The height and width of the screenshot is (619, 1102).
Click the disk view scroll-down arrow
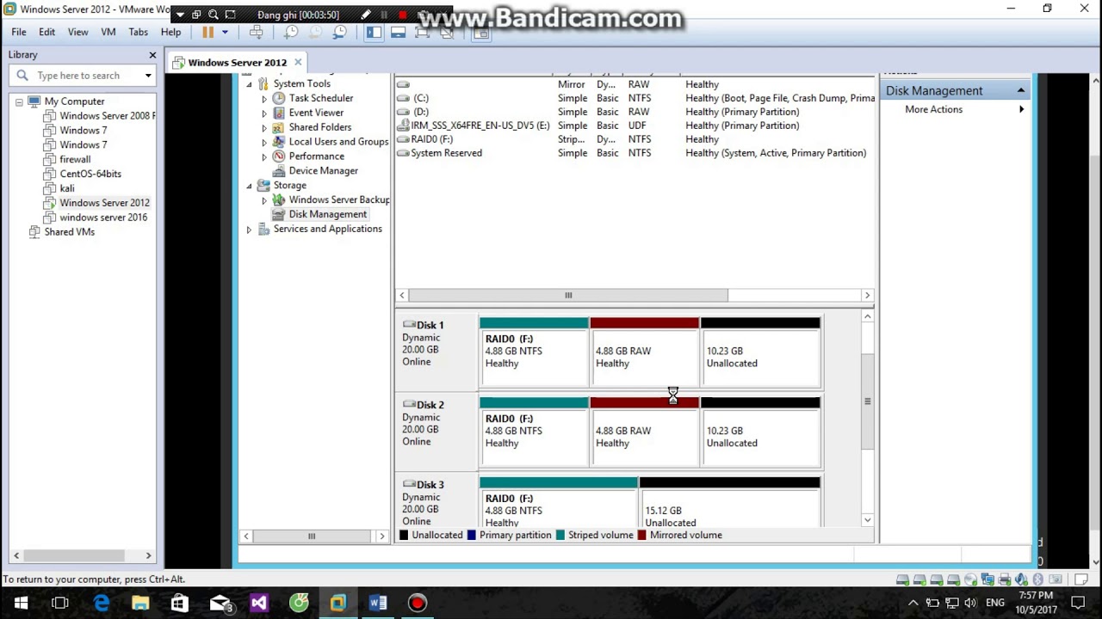867,520
